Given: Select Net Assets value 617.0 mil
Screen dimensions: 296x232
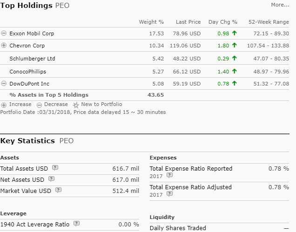Looking at the screenshot, I should 126,179.
